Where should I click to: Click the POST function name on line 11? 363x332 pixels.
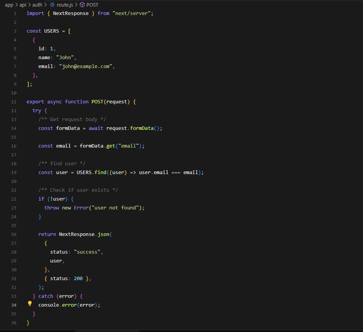[97, 102]
